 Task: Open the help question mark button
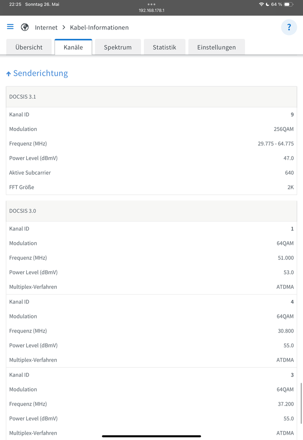point(289,27)
